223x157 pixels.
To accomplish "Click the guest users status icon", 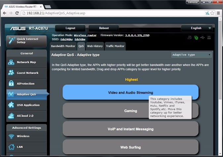I will 190,37.
